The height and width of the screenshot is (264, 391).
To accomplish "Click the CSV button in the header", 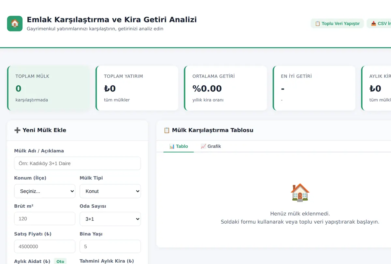I will (x=379, y=23).
